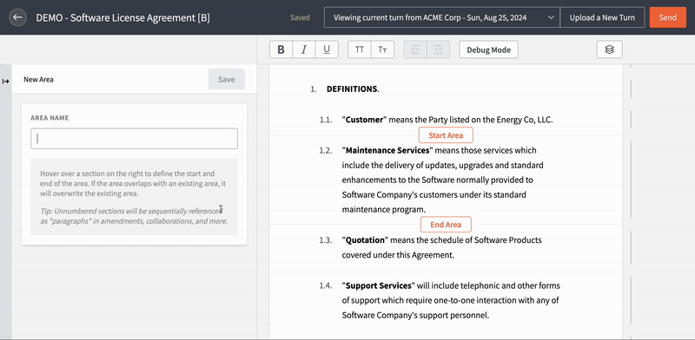The width and height of the screenshot is (695, 340).
Task: Click the "Maintenance Services" term
Action: [x=387, y=150]
